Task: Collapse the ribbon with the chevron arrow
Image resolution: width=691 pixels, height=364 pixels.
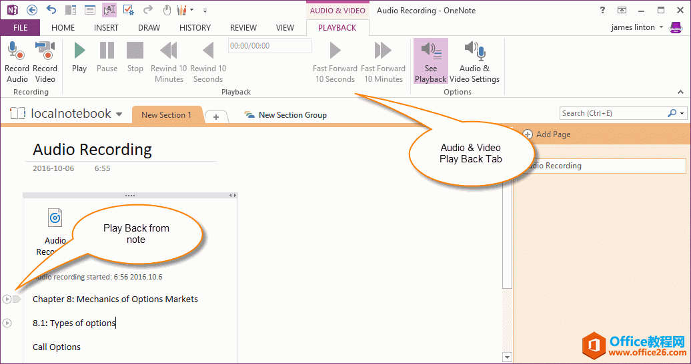Action: [x=681, y=92]
